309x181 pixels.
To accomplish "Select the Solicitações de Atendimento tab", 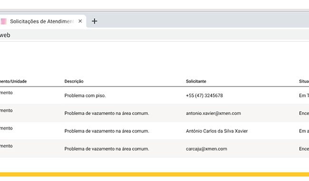I will pos(43,21).
